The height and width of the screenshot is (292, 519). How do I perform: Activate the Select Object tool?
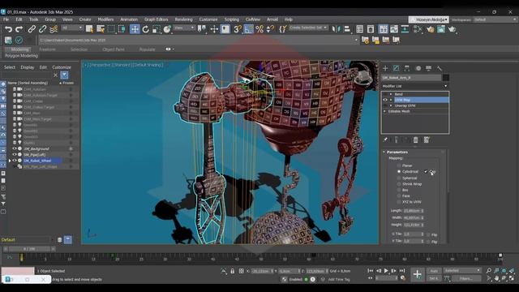pos(89,29)
